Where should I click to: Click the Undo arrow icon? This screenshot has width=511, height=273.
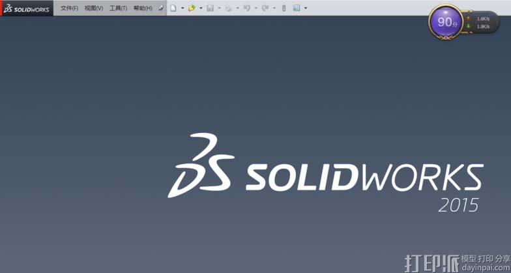(246, 8)
